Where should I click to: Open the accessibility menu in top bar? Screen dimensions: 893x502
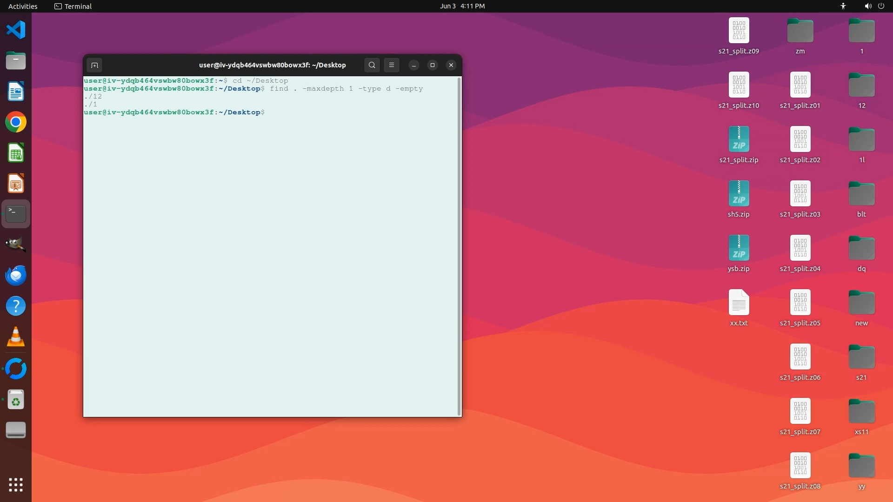coord(843,6)
